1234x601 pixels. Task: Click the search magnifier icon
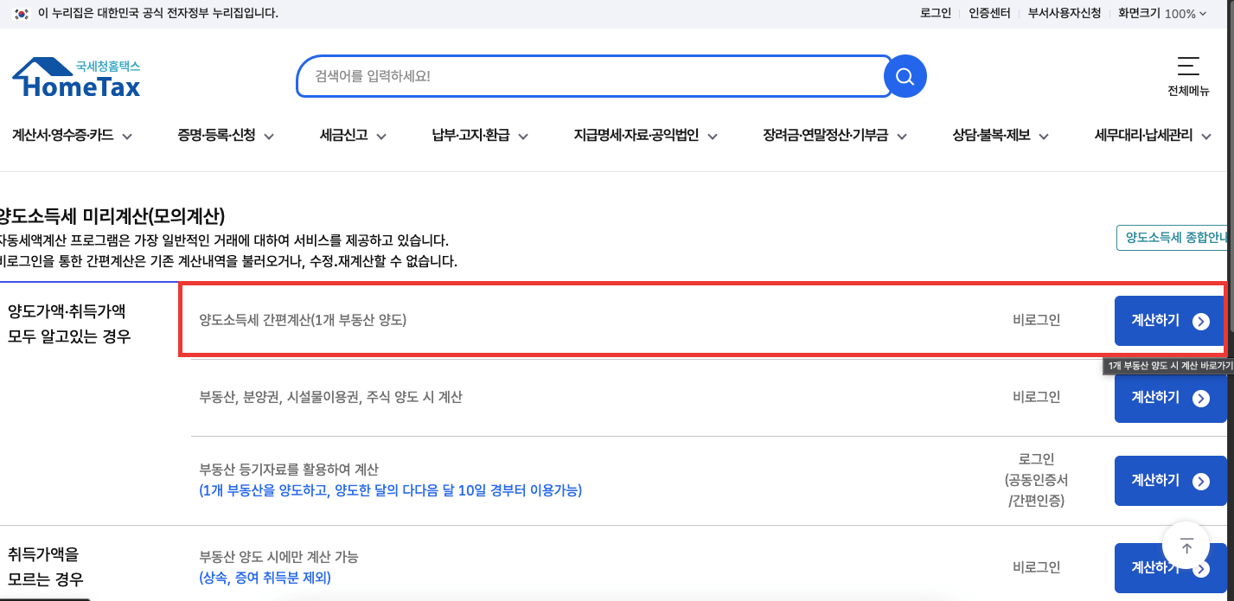click(905, 76)
